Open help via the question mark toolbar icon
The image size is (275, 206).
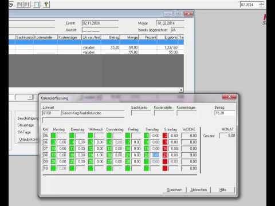click(46, 4)
